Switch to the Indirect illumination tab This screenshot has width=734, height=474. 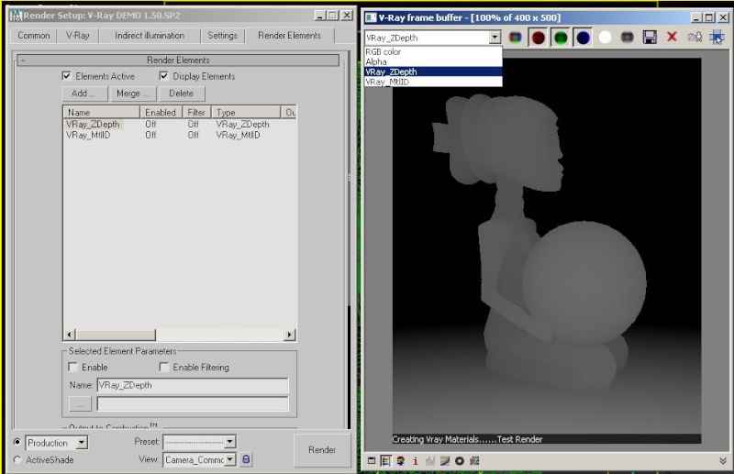coord(150,36)
